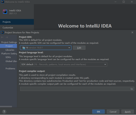The width and height of the screenshot is (136, 115).
Task: Click the back navigation arrow
Action: coord(2,37)
